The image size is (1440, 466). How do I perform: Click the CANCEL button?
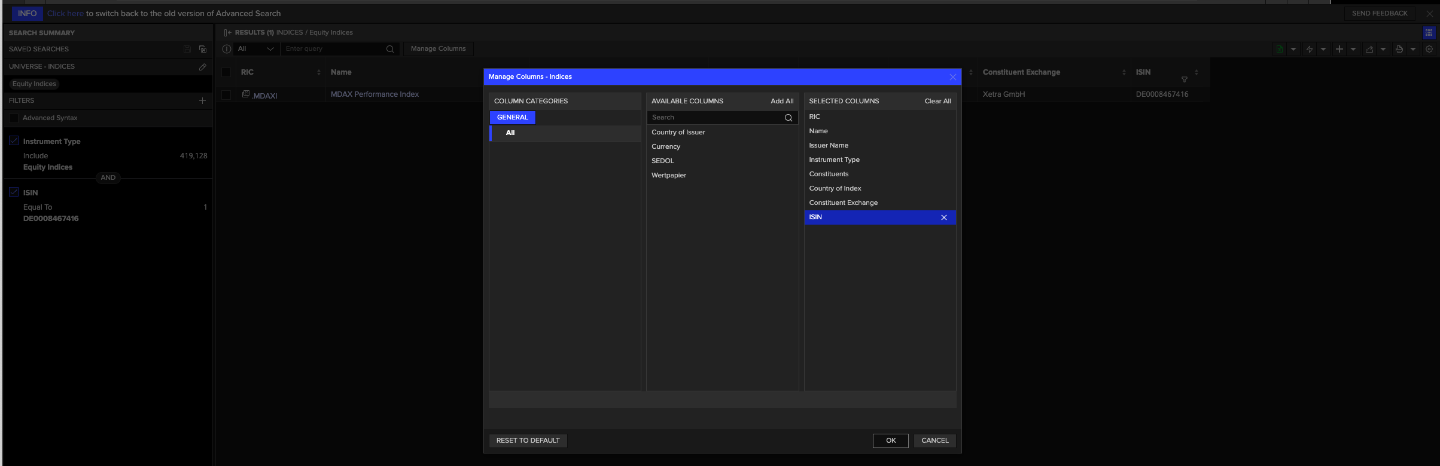click(935, 441)
